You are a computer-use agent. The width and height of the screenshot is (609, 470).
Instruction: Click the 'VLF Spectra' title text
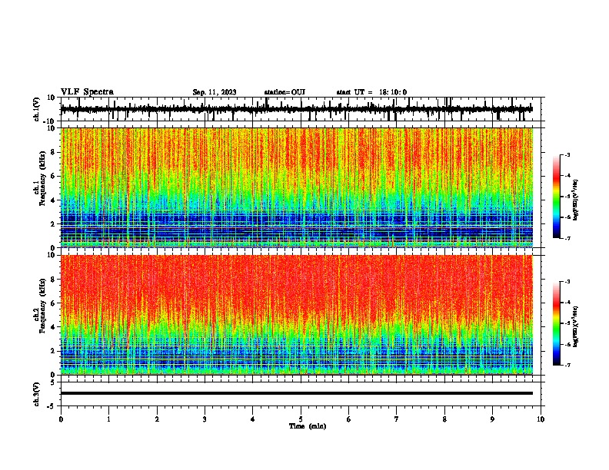pyautogui.click(x=87, y=92)
